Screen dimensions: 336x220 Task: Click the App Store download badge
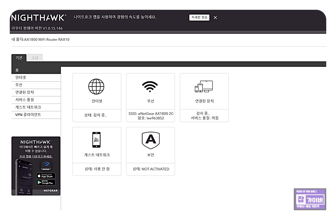(46, 176)
